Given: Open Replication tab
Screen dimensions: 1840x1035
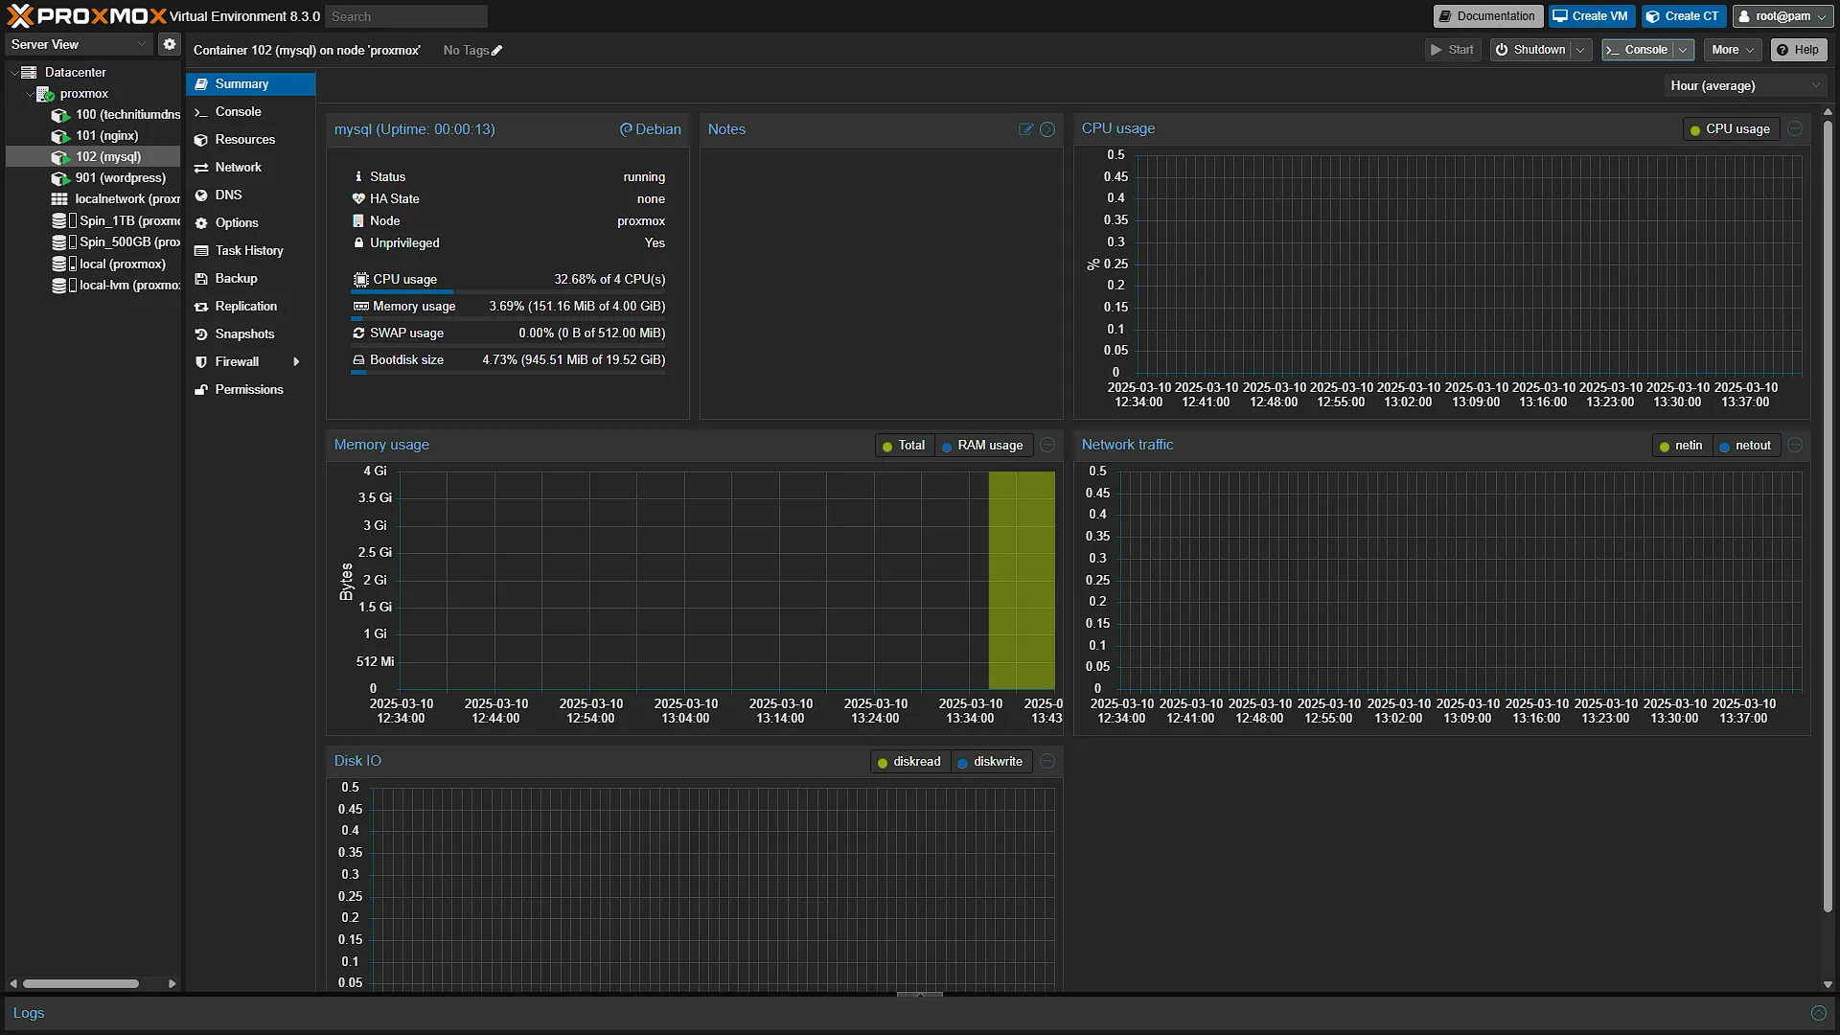Looking at the screenshot, I should click(250, 307).
